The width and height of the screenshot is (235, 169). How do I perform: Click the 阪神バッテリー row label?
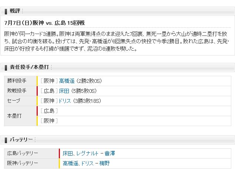coord(23,163)
